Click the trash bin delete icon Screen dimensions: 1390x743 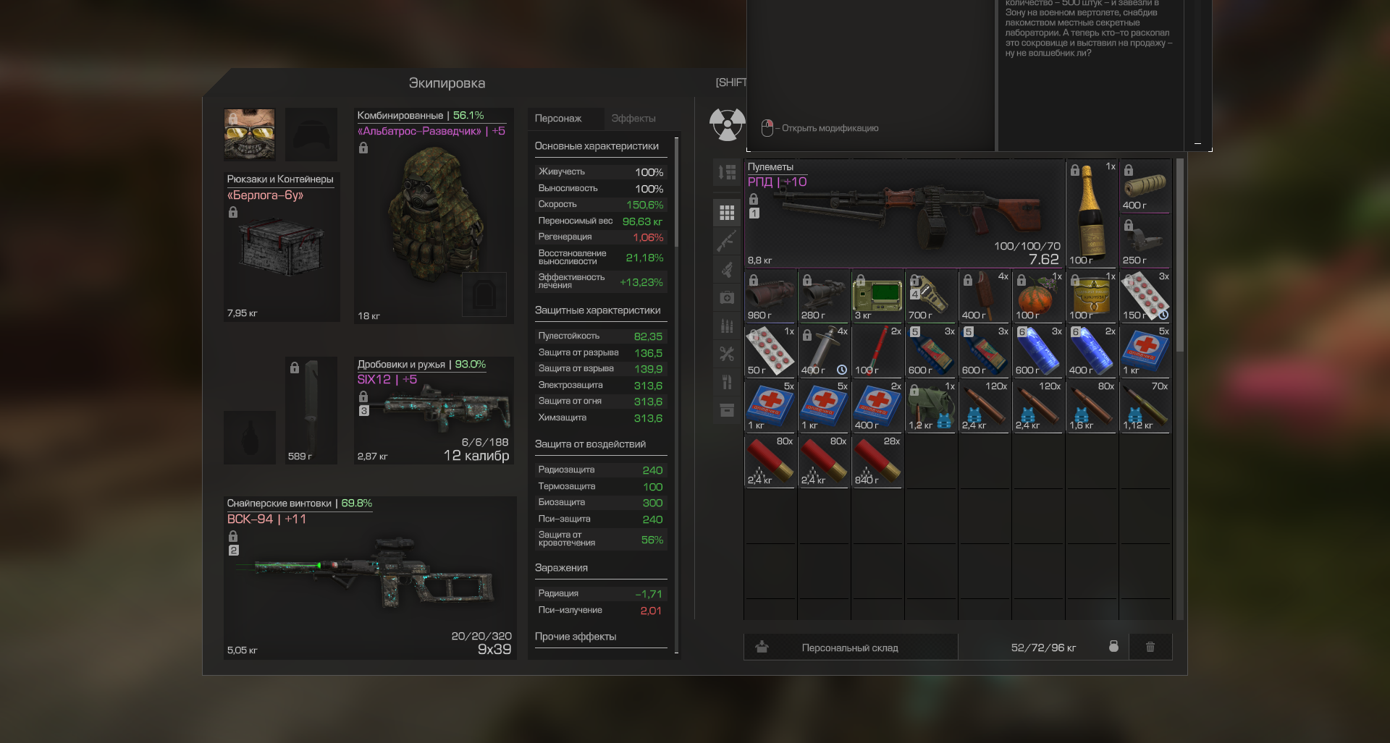(1150, 647)
